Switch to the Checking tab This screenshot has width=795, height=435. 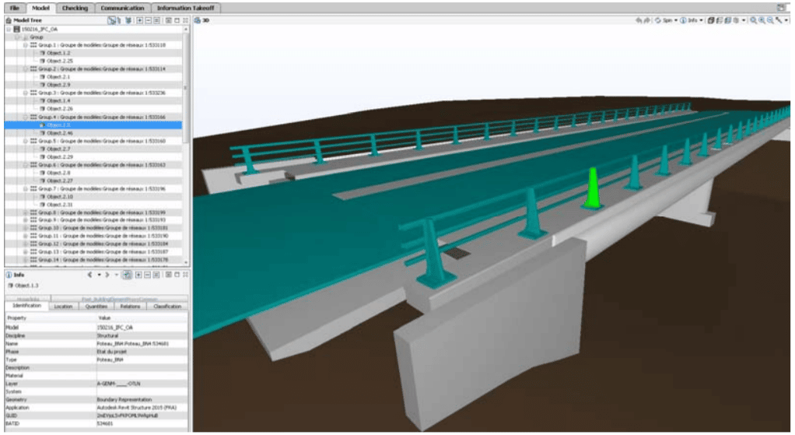[x=75, y=7]
